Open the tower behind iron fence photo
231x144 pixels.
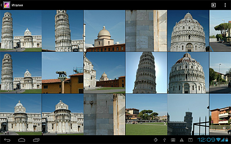point(188,114)
